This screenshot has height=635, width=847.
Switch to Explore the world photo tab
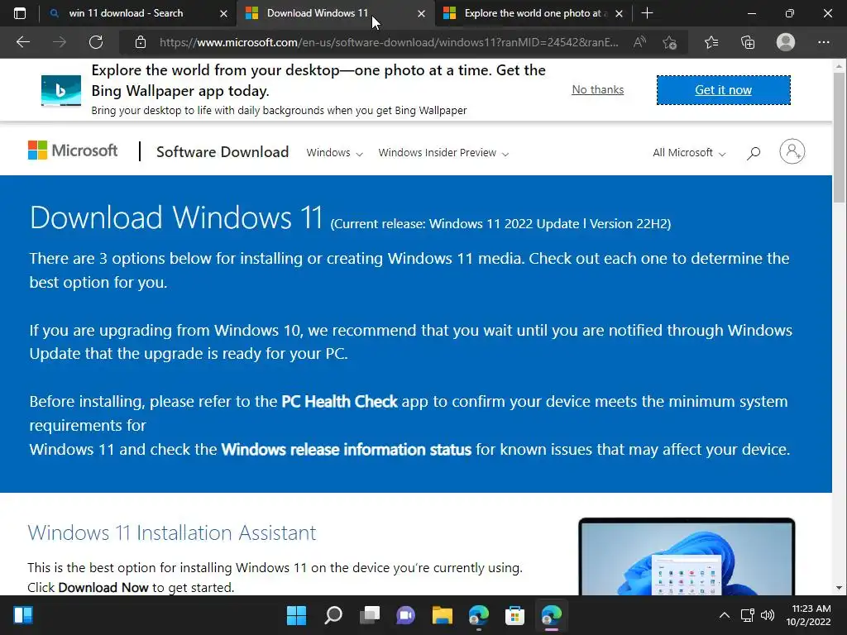coord(535,13)
